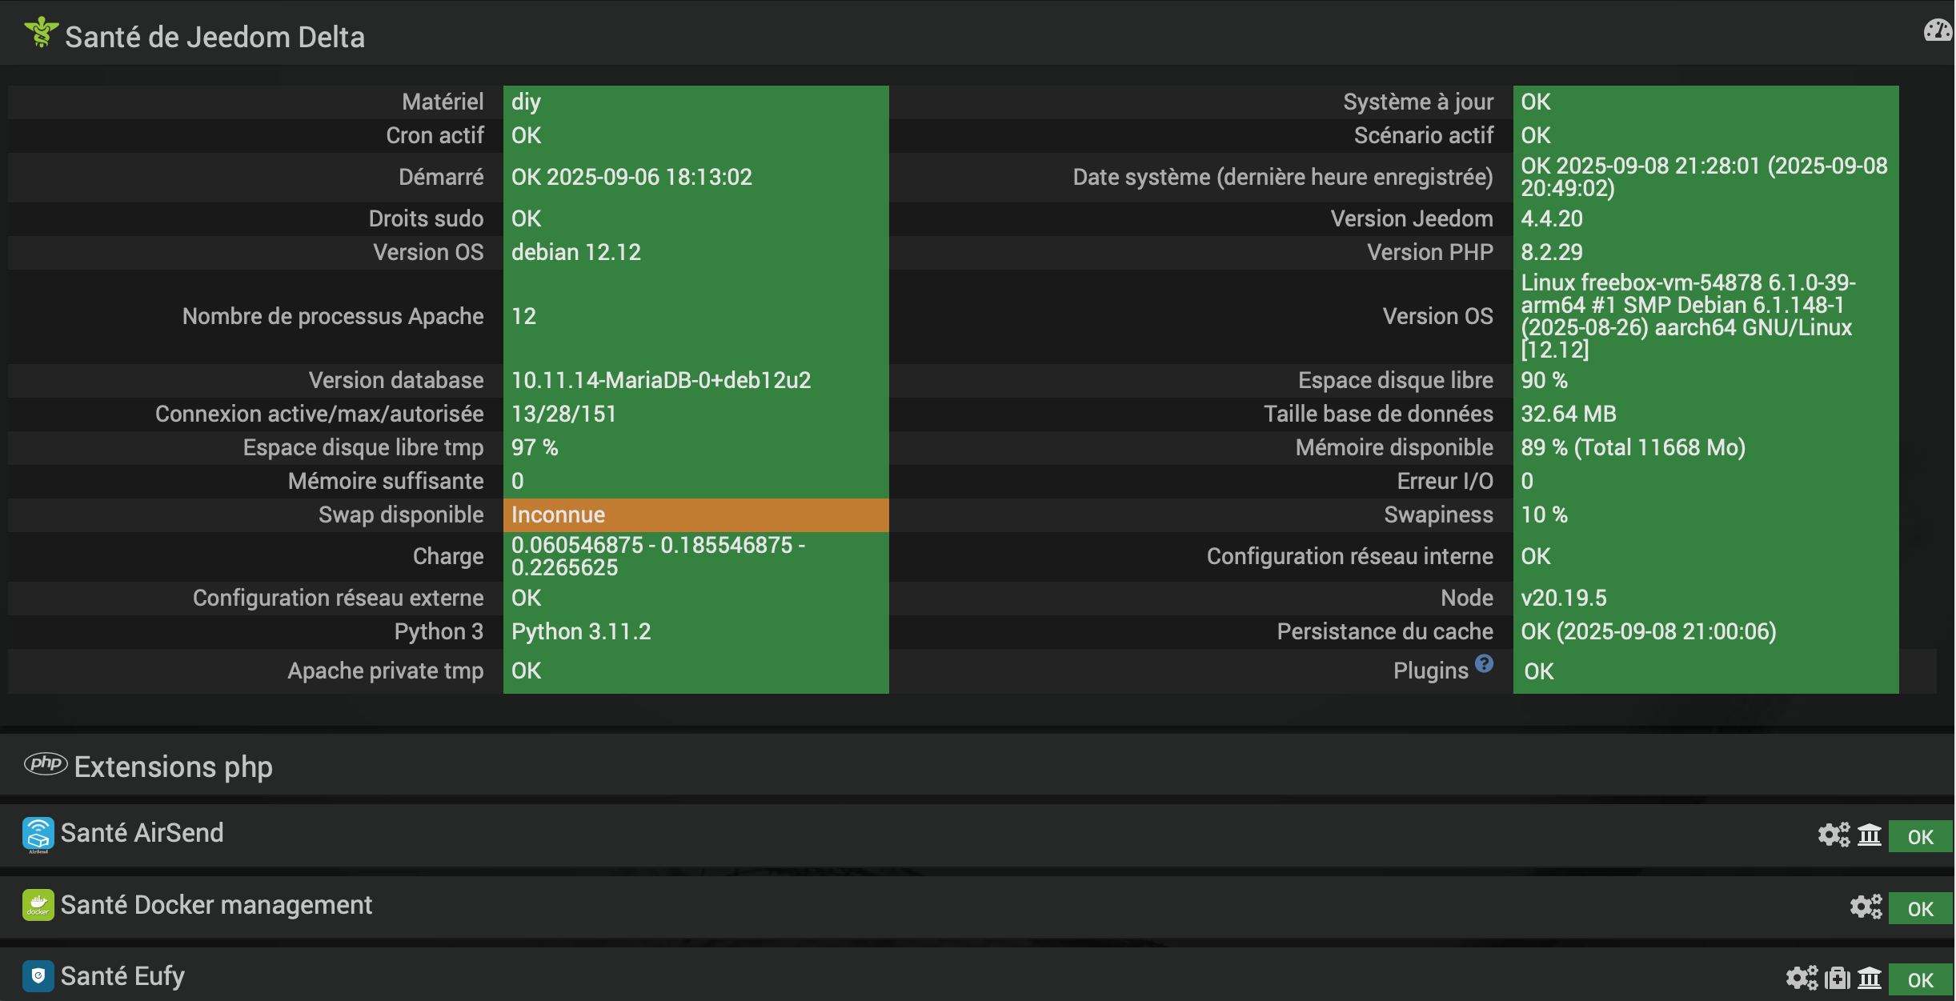Screen dimensions: 1956x1001
Task: Click the benchmark gauge icon at top right
Action: [x=1938, y=31]
